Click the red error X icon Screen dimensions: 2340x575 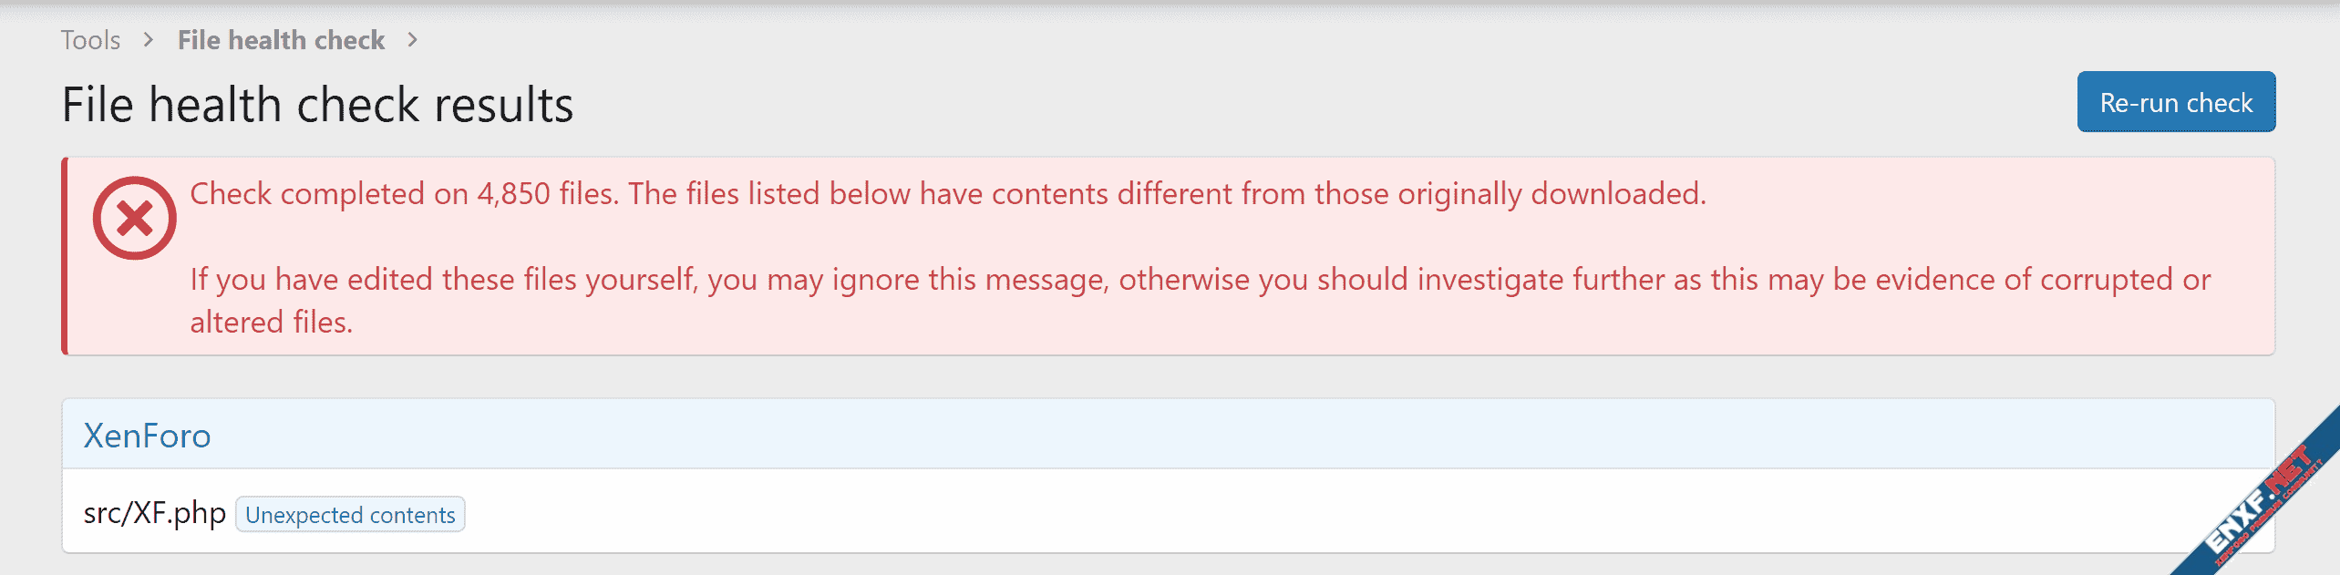click(134, 218)
